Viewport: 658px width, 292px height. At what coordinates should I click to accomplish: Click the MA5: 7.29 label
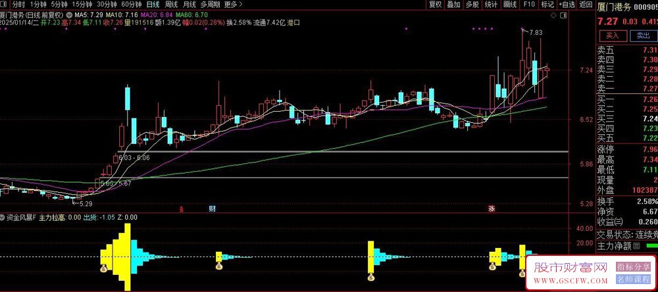click(x=88, y=16)
